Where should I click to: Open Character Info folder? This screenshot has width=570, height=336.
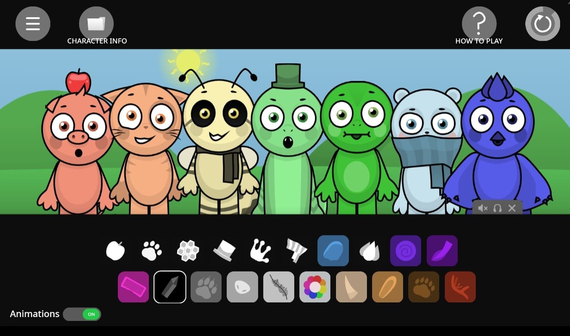(96, 24)
